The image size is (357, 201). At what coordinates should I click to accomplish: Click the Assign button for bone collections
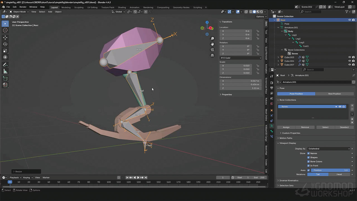tap(286, 127)
